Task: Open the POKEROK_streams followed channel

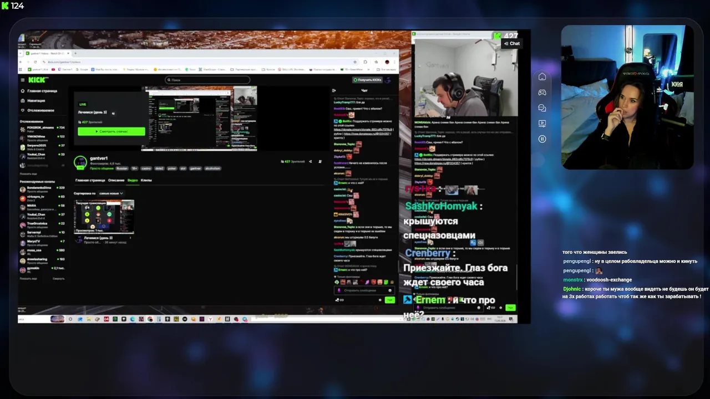Action: tap(42, 129)
